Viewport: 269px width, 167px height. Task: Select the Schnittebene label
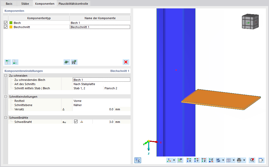[23, 105]
